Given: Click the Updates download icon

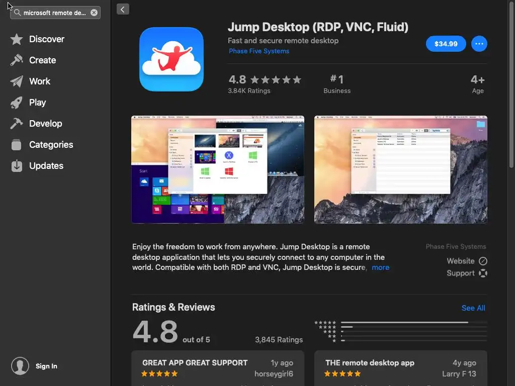Looking at the screenshot, I should 17,166.
